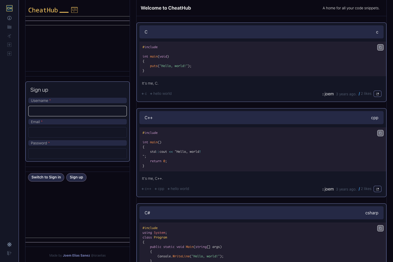Click the CH logo icon in sidebar

tap(9, 8)
